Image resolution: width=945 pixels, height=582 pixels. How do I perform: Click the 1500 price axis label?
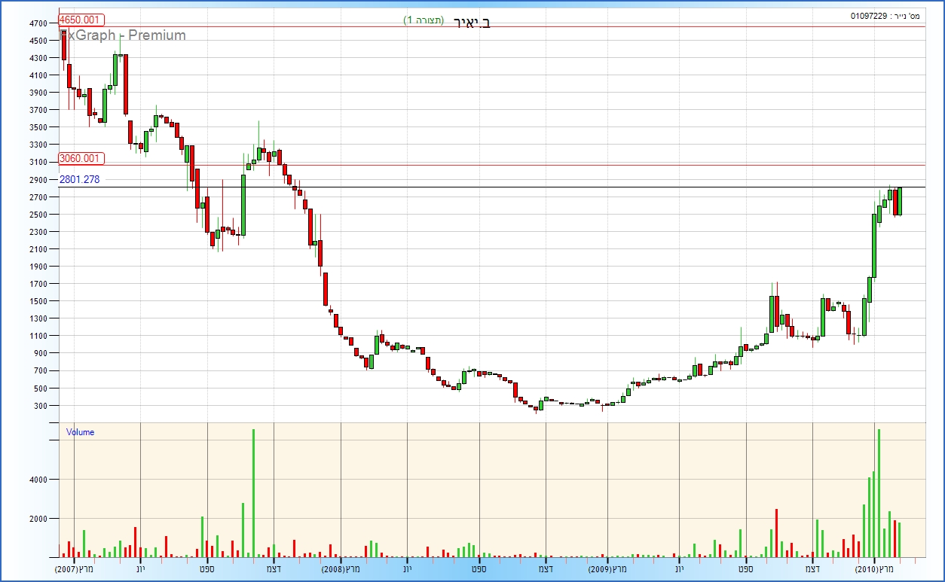click(38, 301)
